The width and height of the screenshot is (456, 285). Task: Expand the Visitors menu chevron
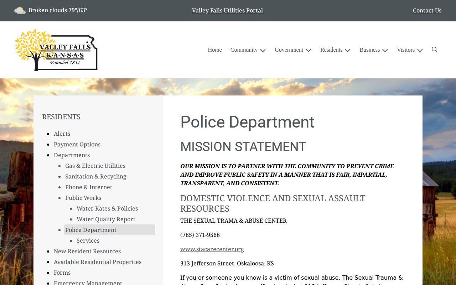[420, 50]
